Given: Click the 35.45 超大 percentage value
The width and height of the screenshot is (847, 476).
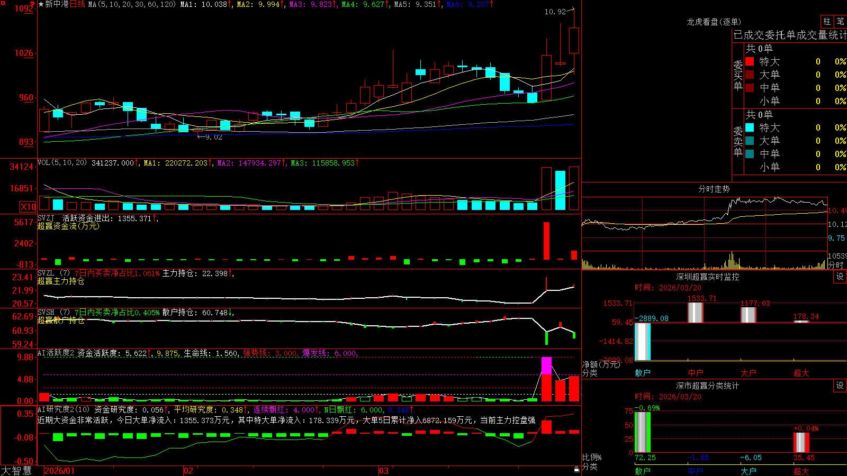Looking at the screenshot, I should pyautogui.click(x=804, y=457).
